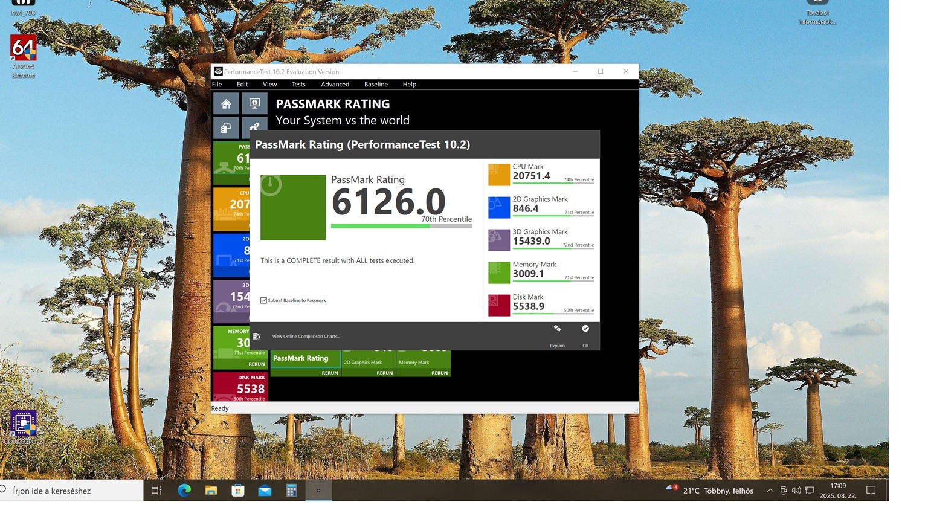Viewport: 928px width, 522px height.
Task: Click the taskbar clock 17:09
Action: (838, 486)
